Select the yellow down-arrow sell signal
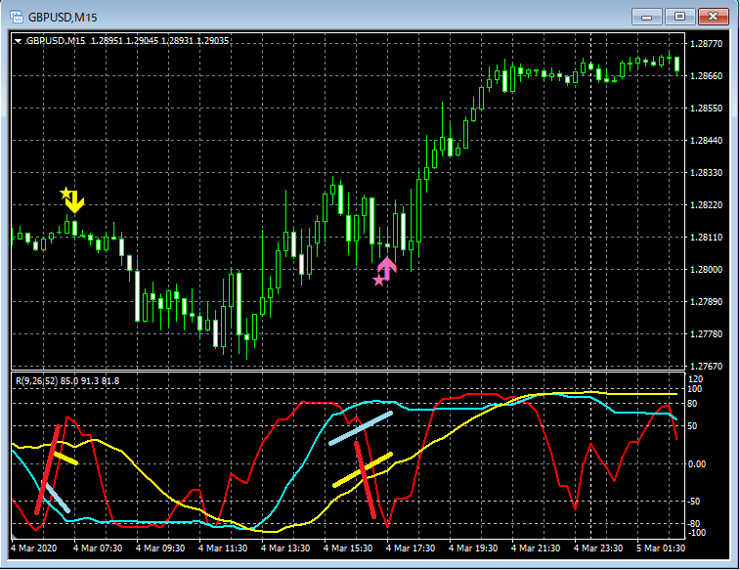 [x=75, y=202]
